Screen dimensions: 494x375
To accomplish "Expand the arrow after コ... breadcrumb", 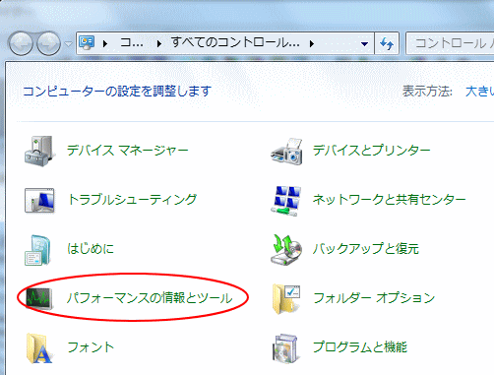I will click(x=159, y=43).
